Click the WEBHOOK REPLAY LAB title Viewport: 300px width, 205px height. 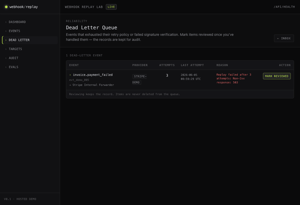[84, 7]
